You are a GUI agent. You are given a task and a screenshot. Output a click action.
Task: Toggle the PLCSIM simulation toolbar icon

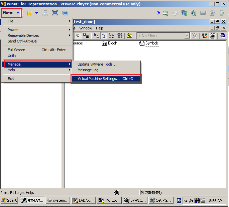213,36
